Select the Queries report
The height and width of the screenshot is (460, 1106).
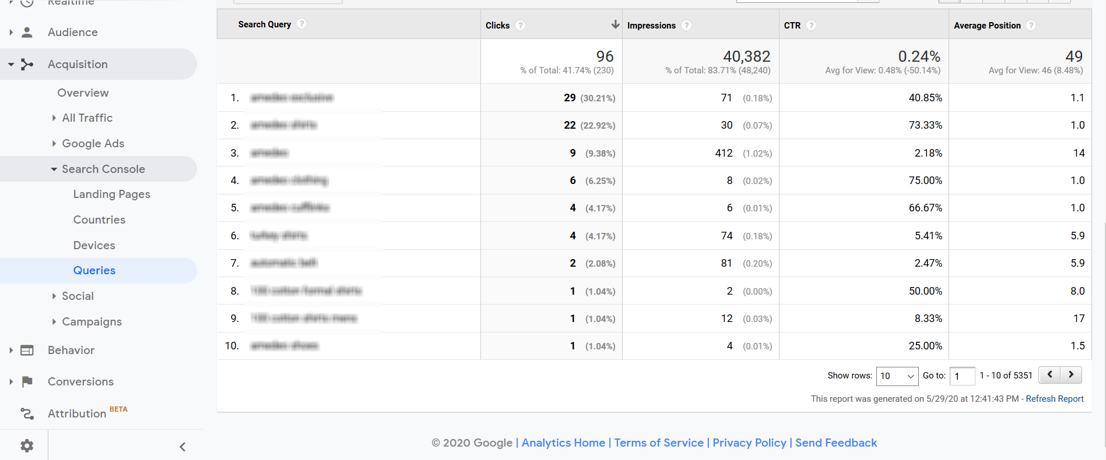point(94,270)
